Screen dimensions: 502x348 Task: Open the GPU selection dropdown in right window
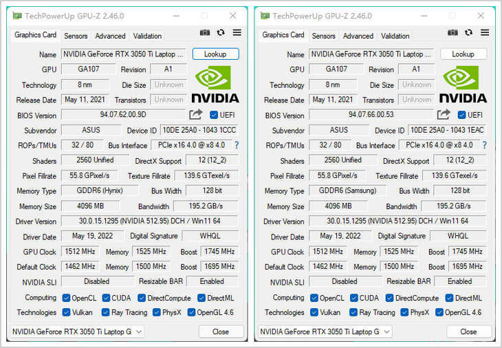(325, 331)
